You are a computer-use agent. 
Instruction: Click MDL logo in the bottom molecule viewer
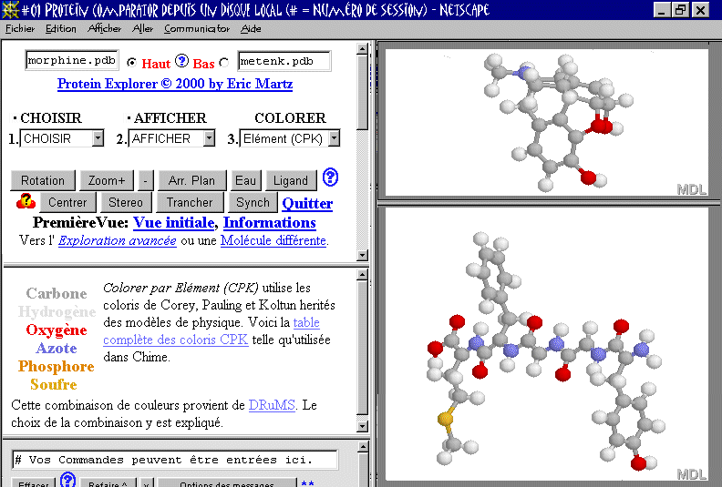pyautogui.click(x=691, y=474)
